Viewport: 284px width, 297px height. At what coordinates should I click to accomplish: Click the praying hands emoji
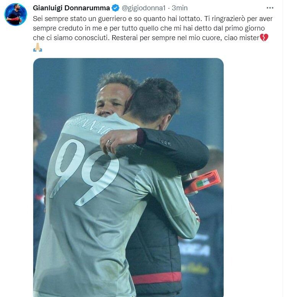coord(37,47)
